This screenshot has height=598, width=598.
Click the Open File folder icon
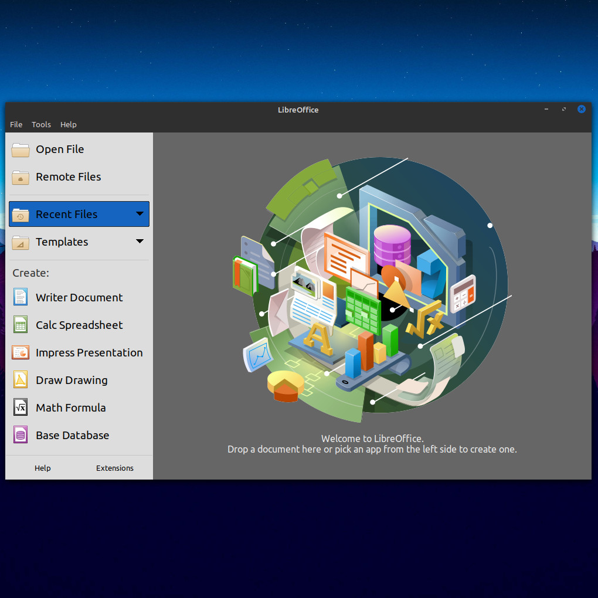tap(21, 150)
